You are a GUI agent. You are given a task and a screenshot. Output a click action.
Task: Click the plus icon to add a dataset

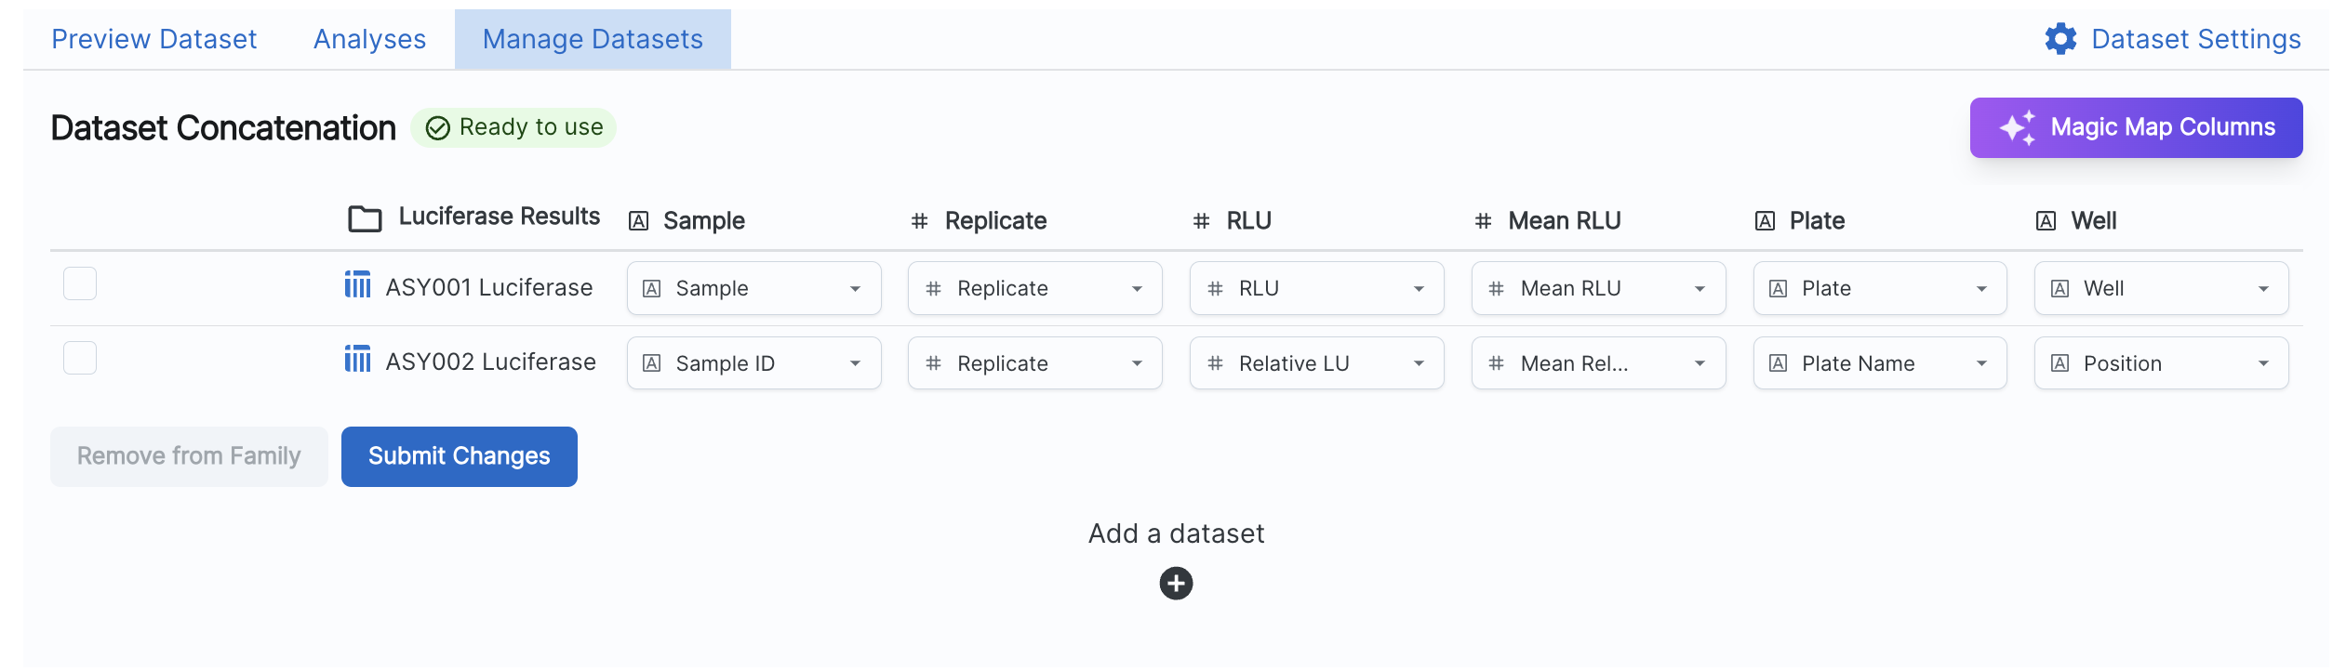tap(1176, 584)
